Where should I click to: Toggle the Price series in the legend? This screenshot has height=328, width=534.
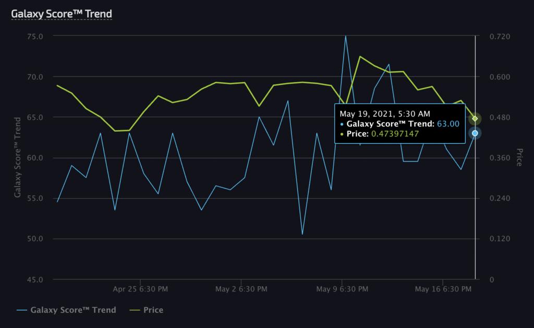coord(147,310)
